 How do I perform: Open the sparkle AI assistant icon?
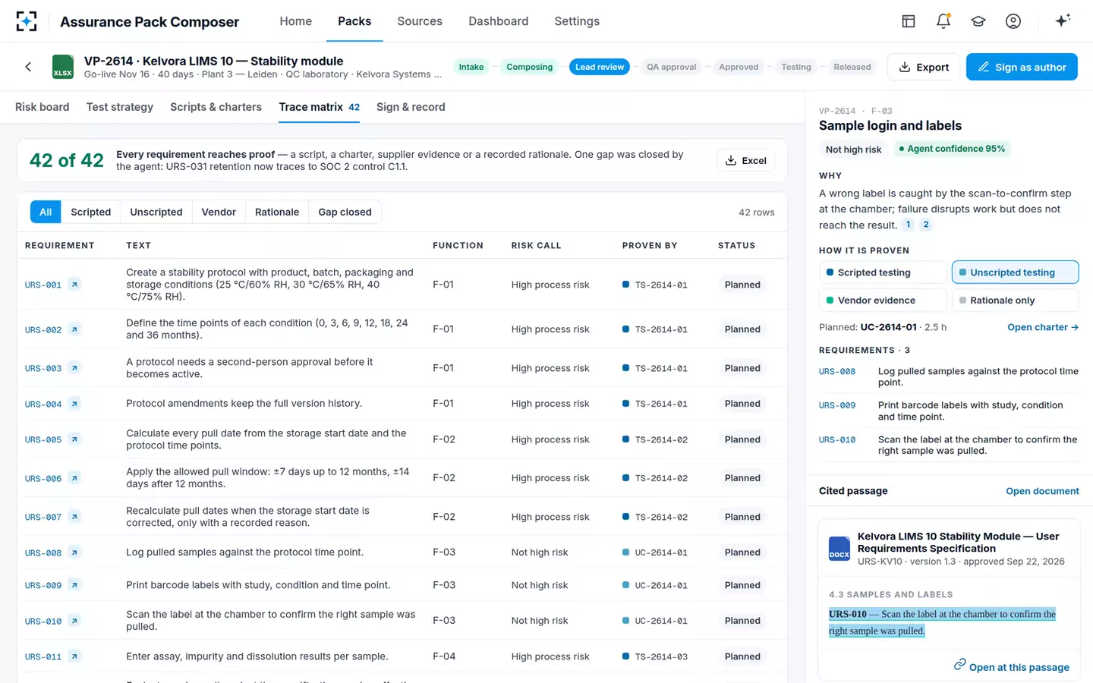coord(1063,20)
